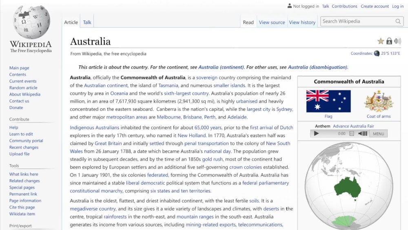Go to Main page in sidebar
This screenshot has width=408, height=230.
19,68
